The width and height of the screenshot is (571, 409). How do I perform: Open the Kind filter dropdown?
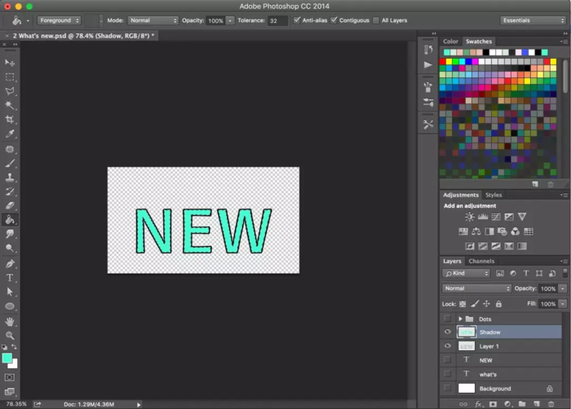pyautogui.click(x=466, y=273)
